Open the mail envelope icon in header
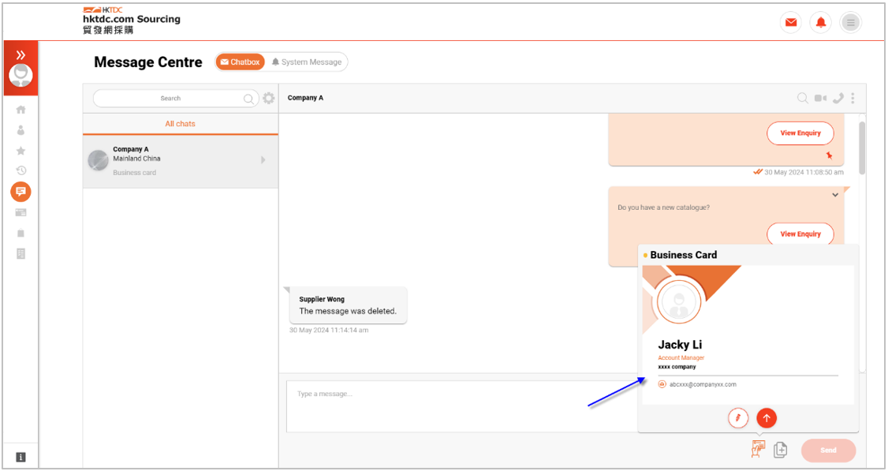Viewport: 888px width, 471px height. 790,23
